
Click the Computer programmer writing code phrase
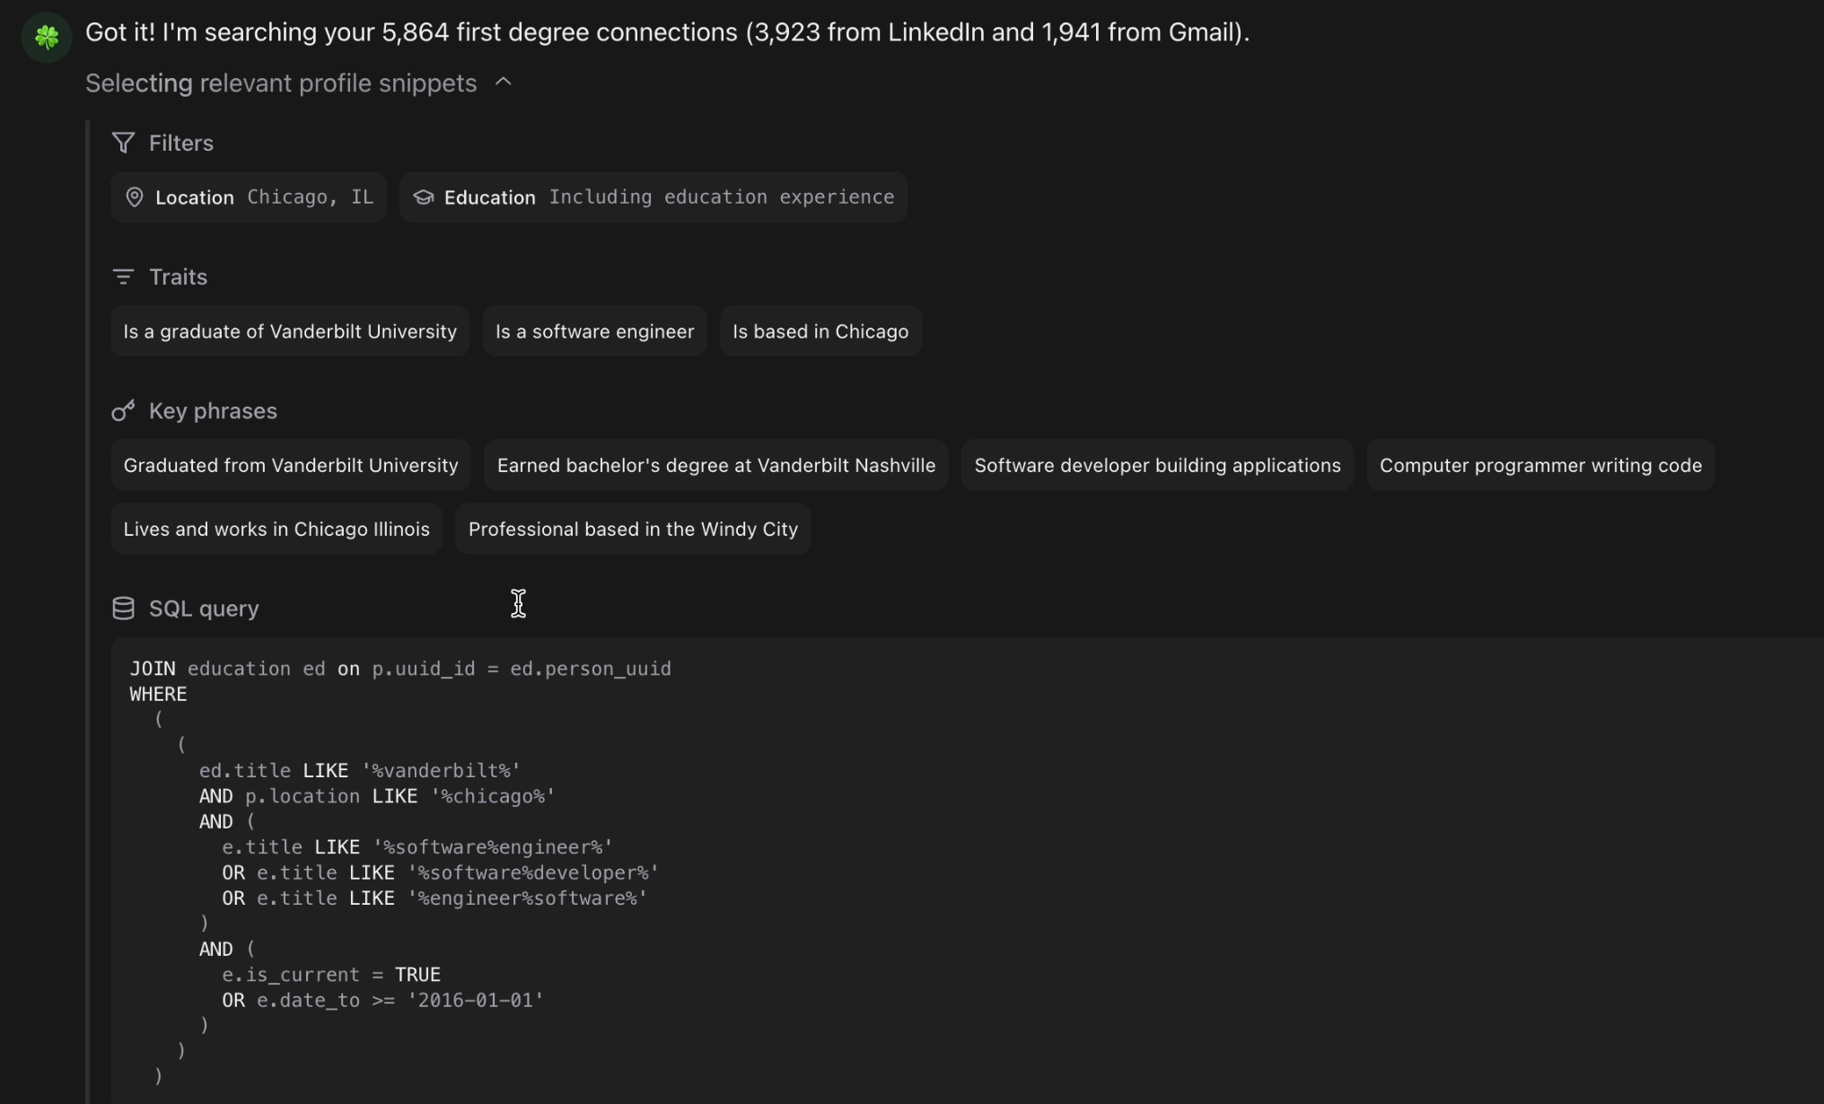(1539, 465)
